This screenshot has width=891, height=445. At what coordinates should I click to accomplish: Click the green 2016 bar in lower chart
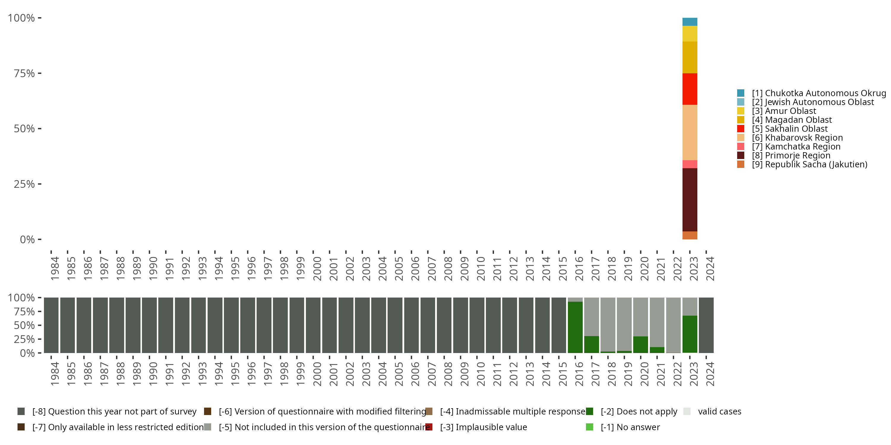575,327
